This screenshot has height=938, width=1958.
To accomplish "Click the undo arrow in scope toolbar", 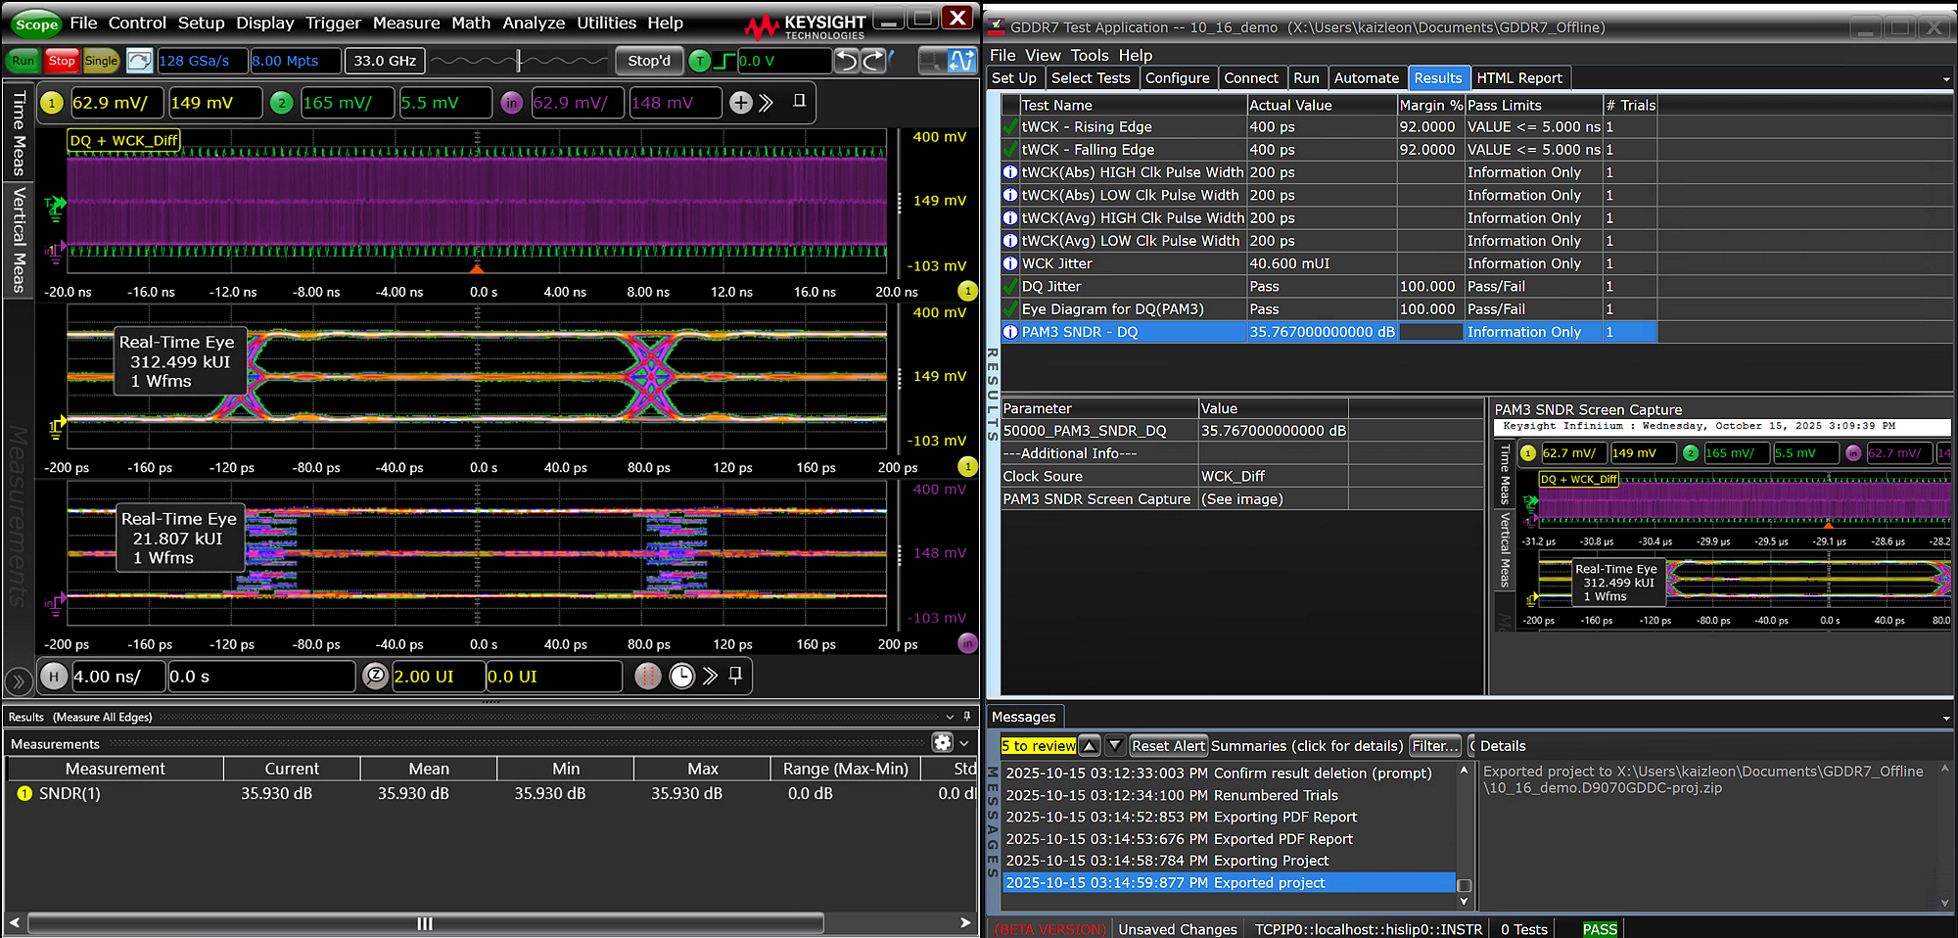I will (x=847, y=61).
